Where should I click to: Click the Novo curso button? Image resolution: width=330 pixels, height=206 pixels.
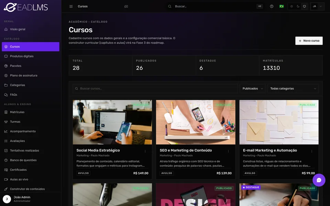[309, 41]
